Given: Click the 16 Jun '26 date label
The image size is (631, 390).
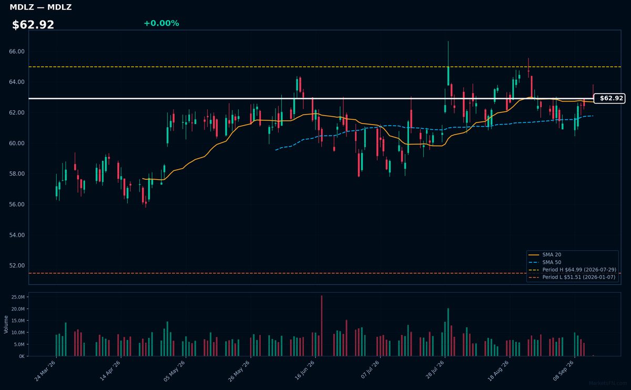Looking at the screenshot, I should (305, 371).
